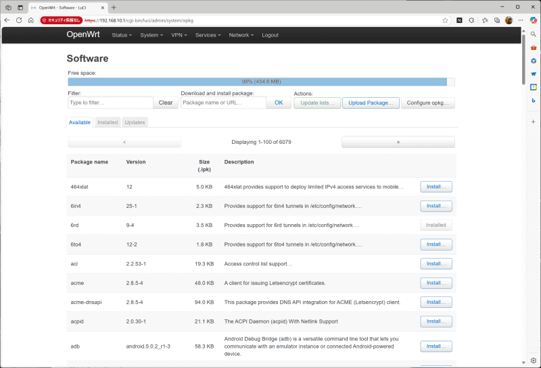This screenshot has height=368, width=541.
Task: Focus the Filter text field
Action: tap(110, 103)
